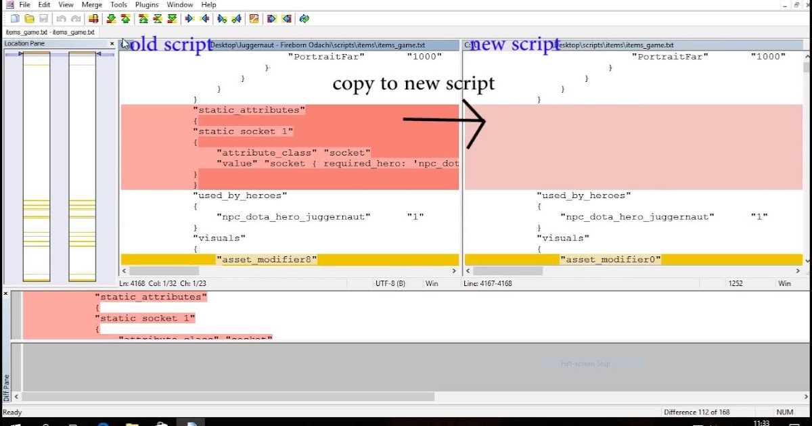Click "Line: 4167-4168" right pane status
The height and width of the screenshot is (426, 812).
point(488,284)
